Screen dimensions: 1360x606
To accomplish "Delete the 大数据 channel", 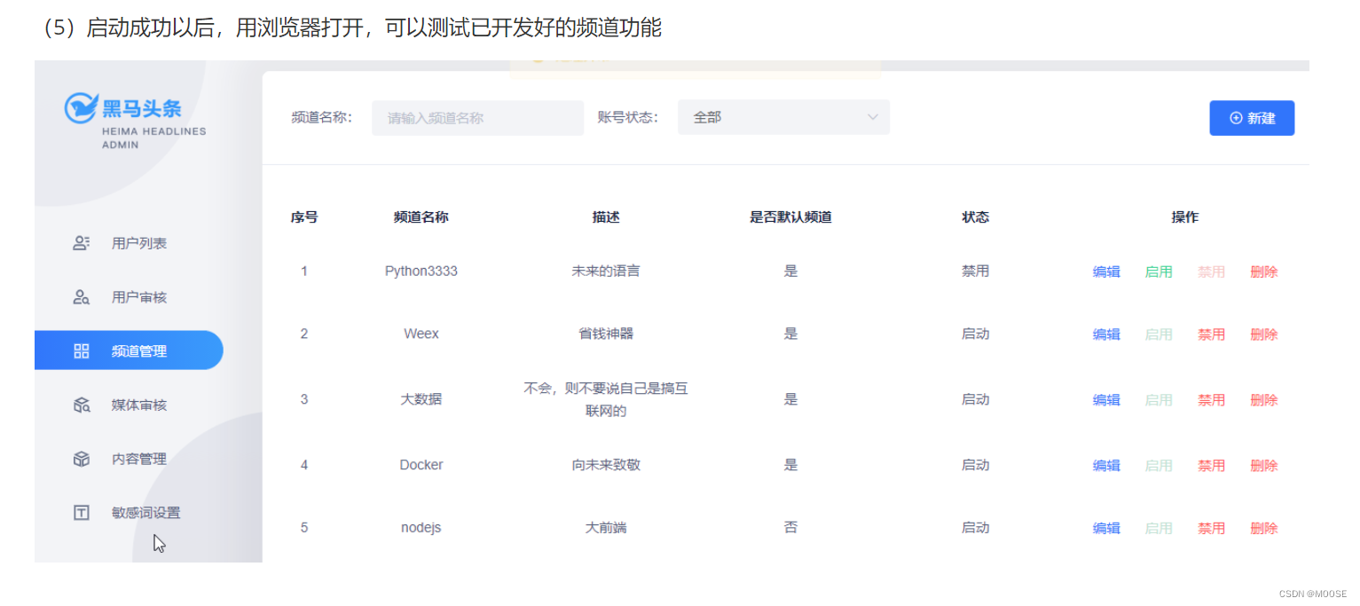I will 1264,400.
